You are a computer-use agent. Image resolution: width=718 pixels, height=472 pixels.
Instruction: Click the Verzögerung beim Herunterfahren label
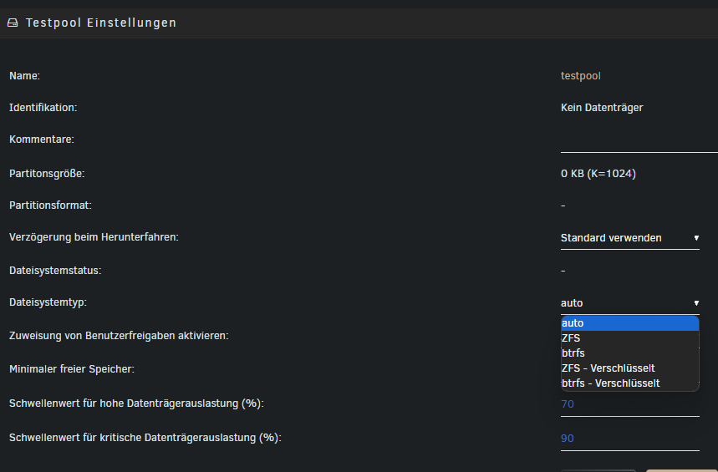(x=94, y=237)
